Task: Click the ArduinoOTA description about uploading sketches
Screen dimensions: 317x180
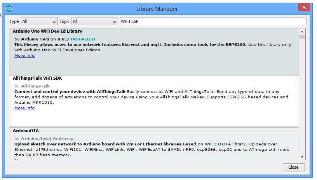Action: pyautogui.click(x=152, y=149)
